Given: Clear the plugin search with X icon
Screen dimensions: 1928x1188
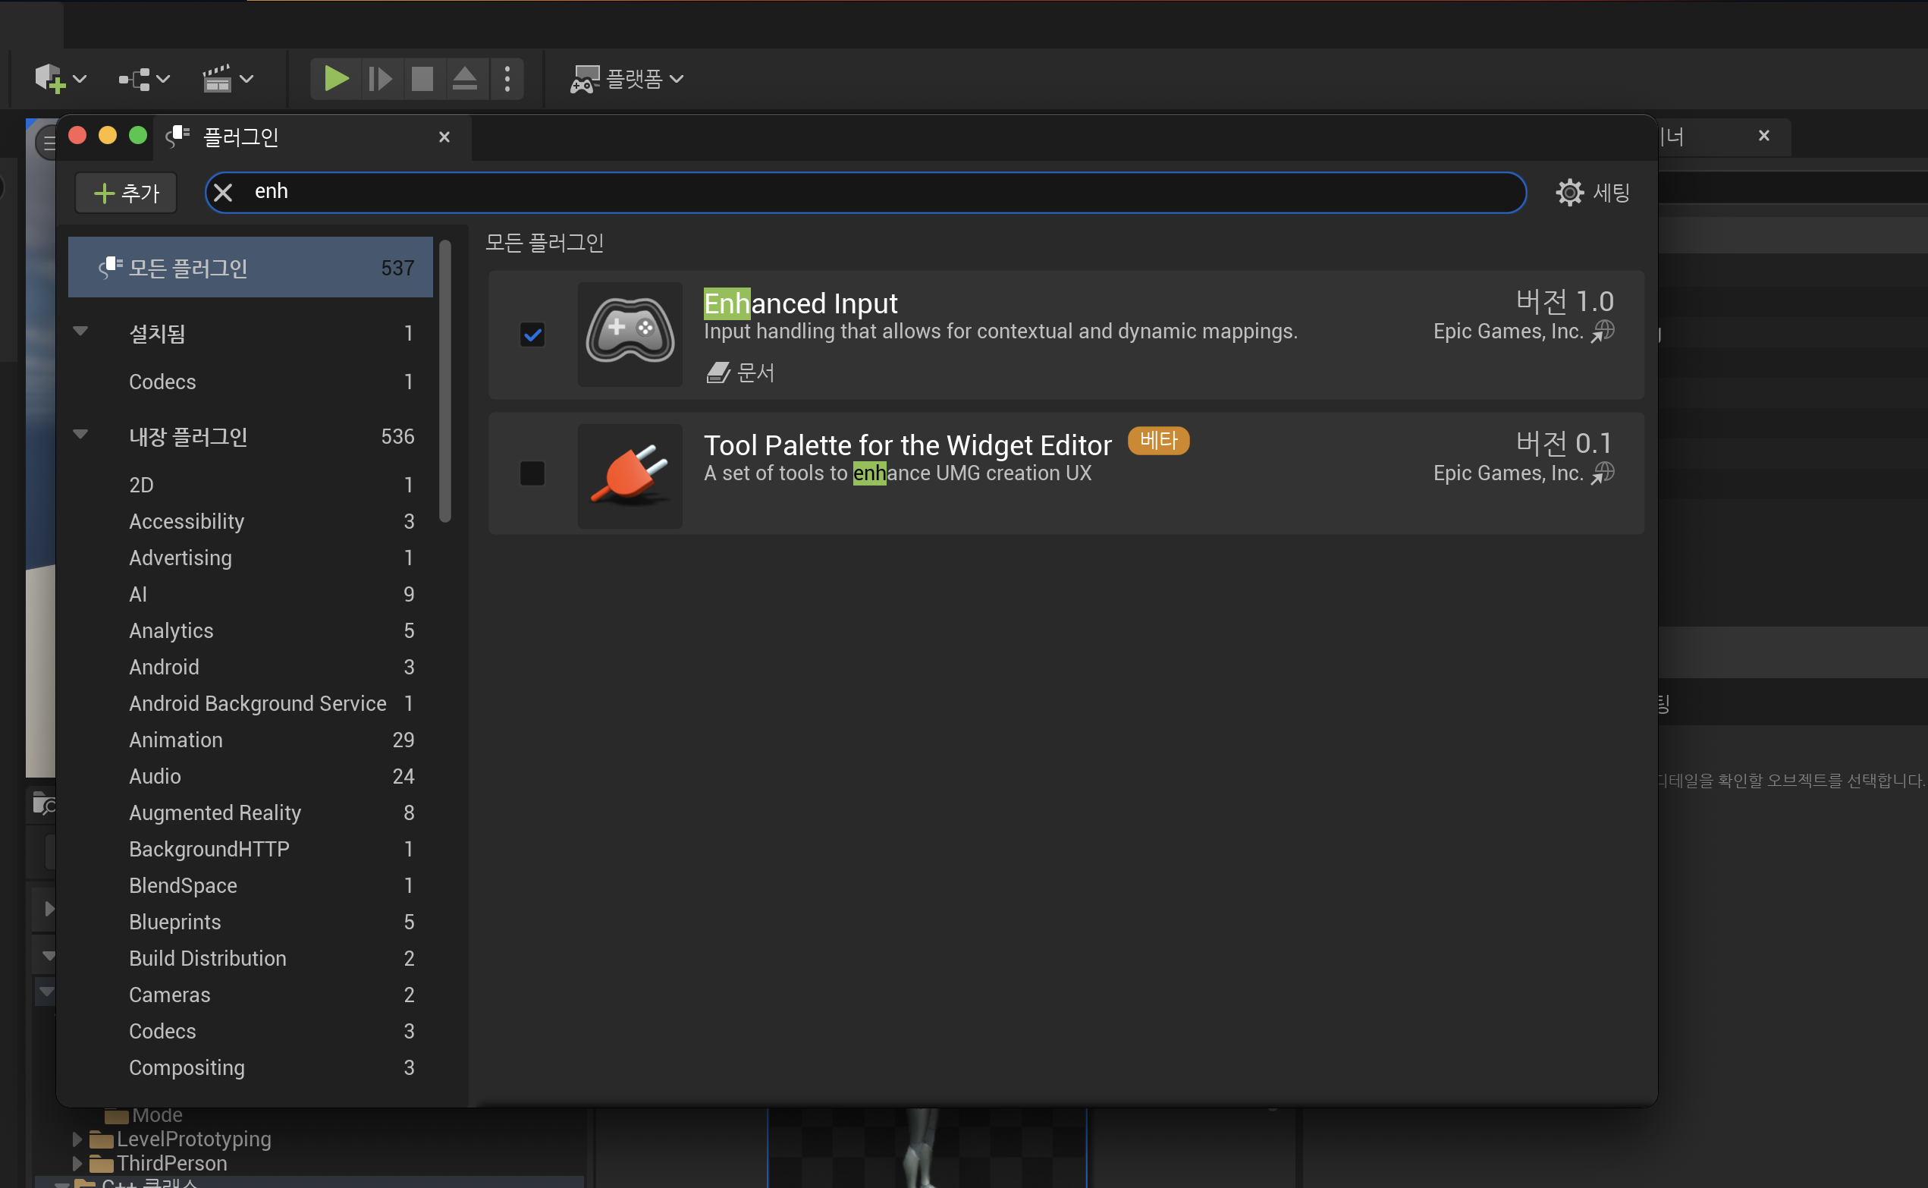Looking at the screenshot, I should click(x=223, y=193).
